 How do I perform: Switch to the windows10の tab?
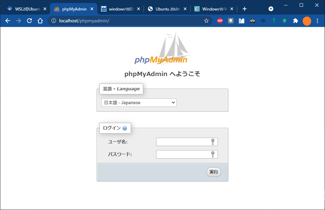pyautogui.click(x=120, y=9)
